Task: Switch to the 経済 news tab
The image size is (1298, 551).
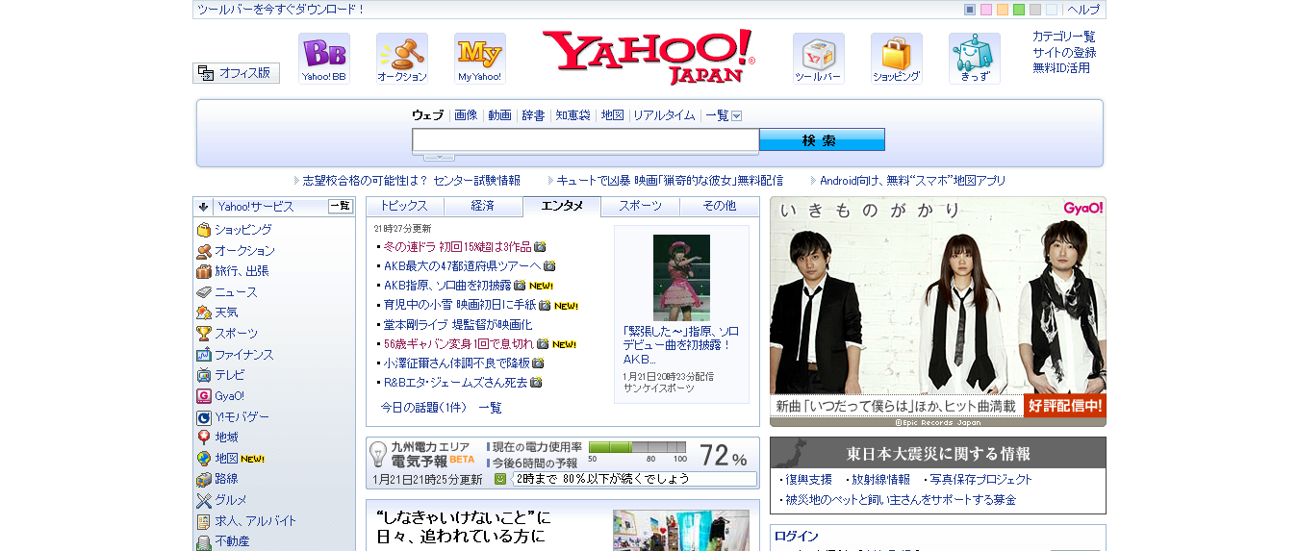Action: (483, 206)
